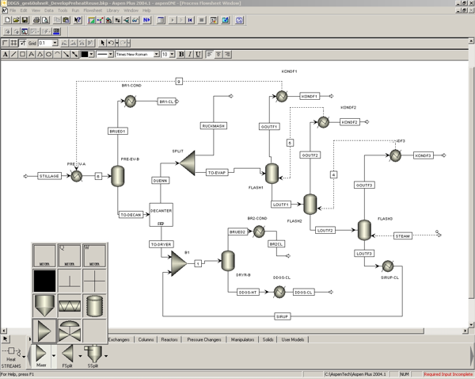Click the Print toolbar icon
This screenshot has height=379, width=475.
click(36, 21)
